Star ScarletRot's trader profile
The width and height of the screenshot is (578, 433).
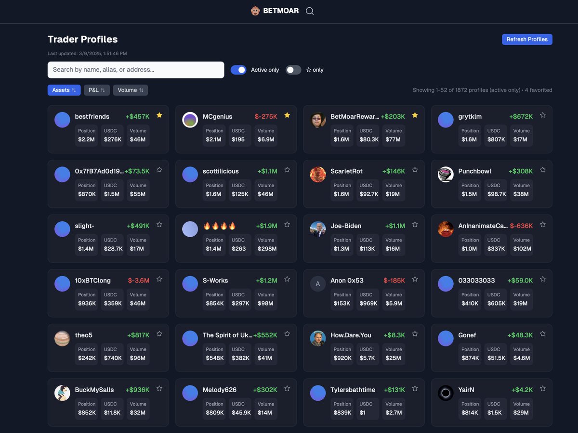coord(415,170)
